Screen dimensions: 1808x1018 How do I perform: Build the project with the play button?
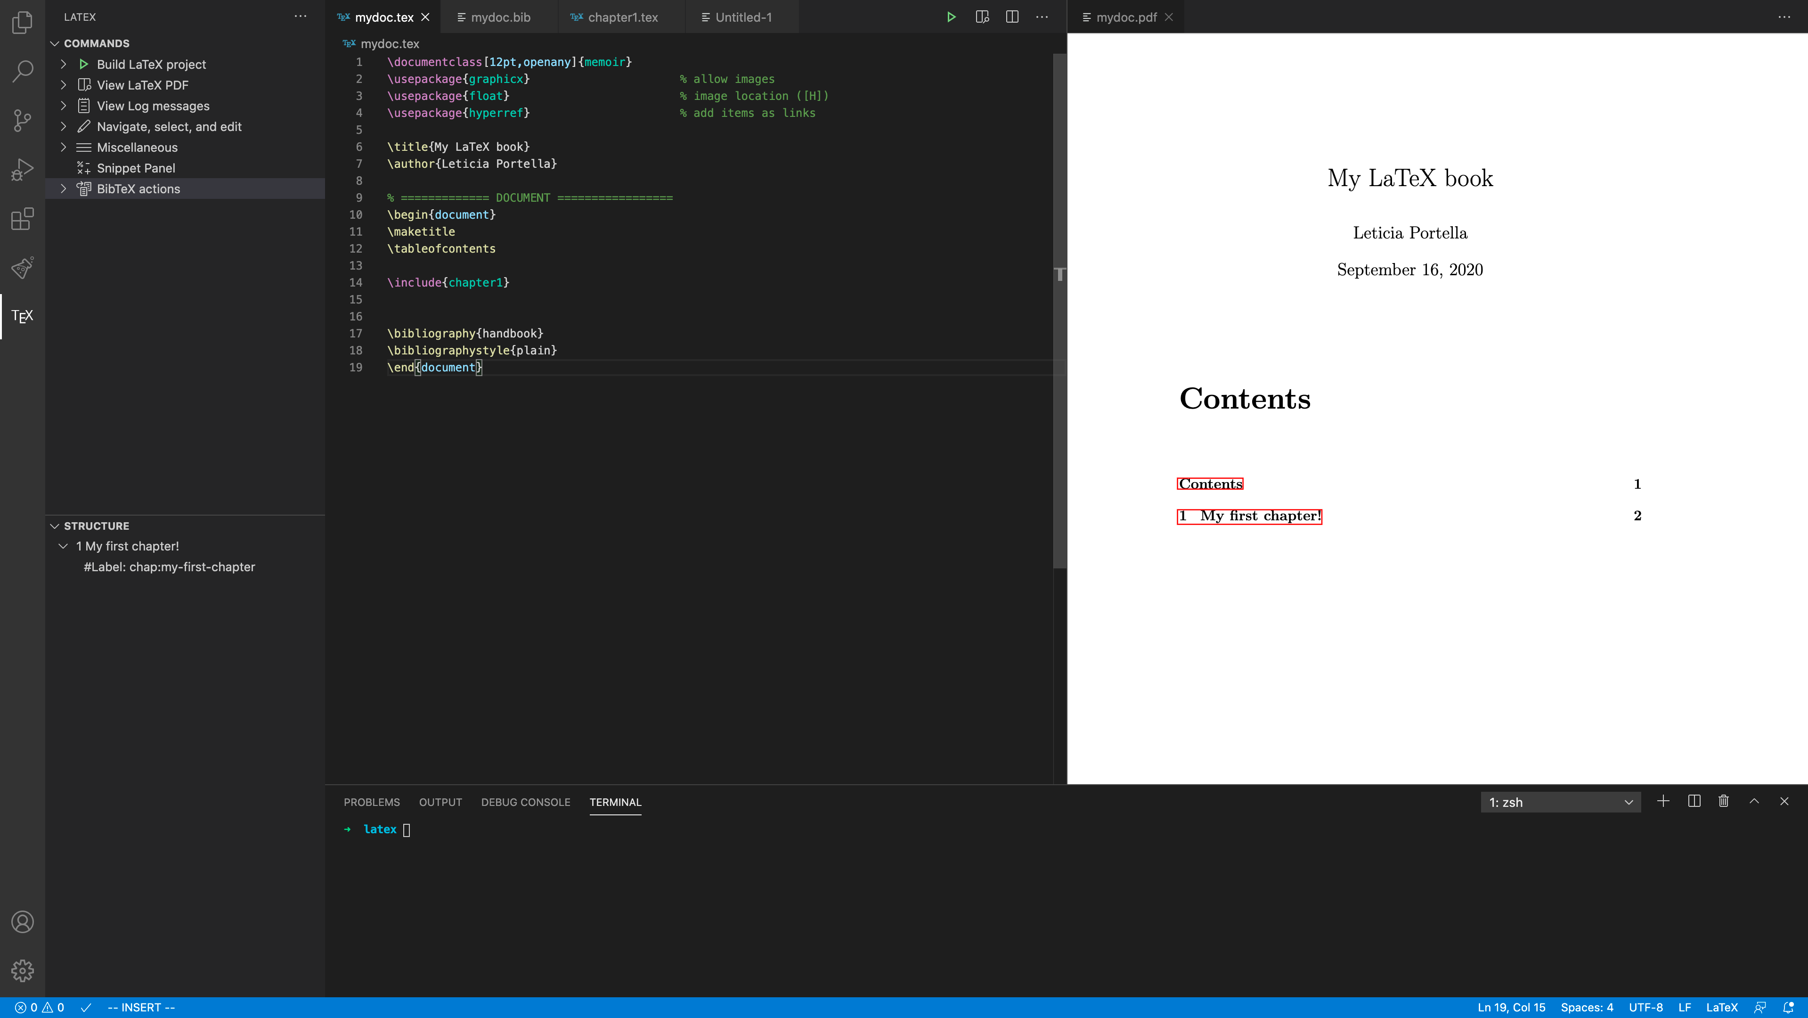(951, 16)
